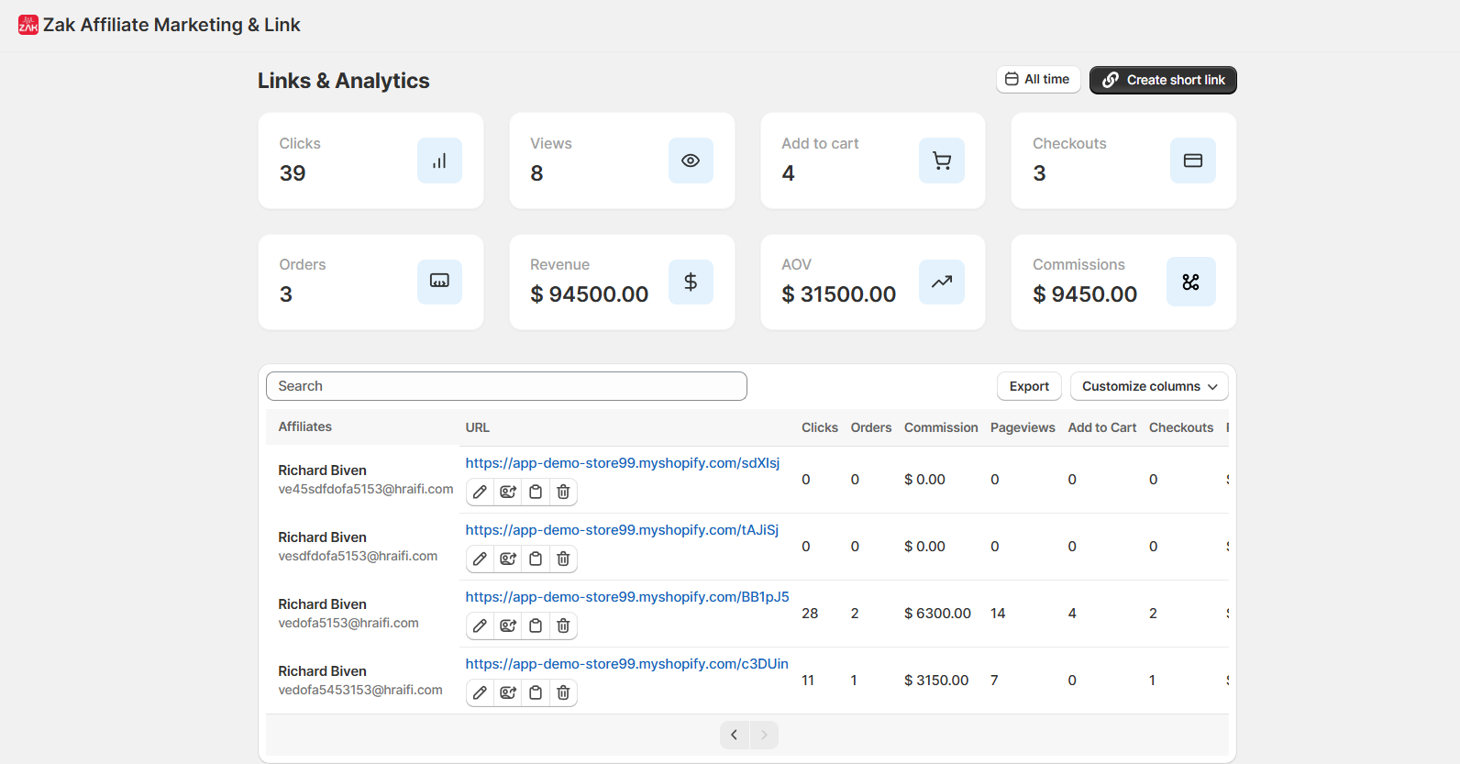Open the tAJiSj short link URL
This screenshot has width=1460, height=764.
622,530
